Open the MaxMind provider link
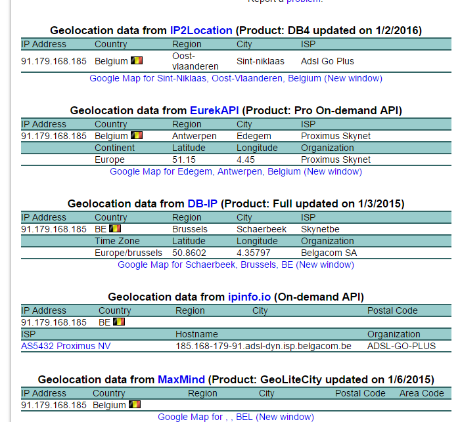This screenshot has width=460, height=422. [x=181, y=379]
